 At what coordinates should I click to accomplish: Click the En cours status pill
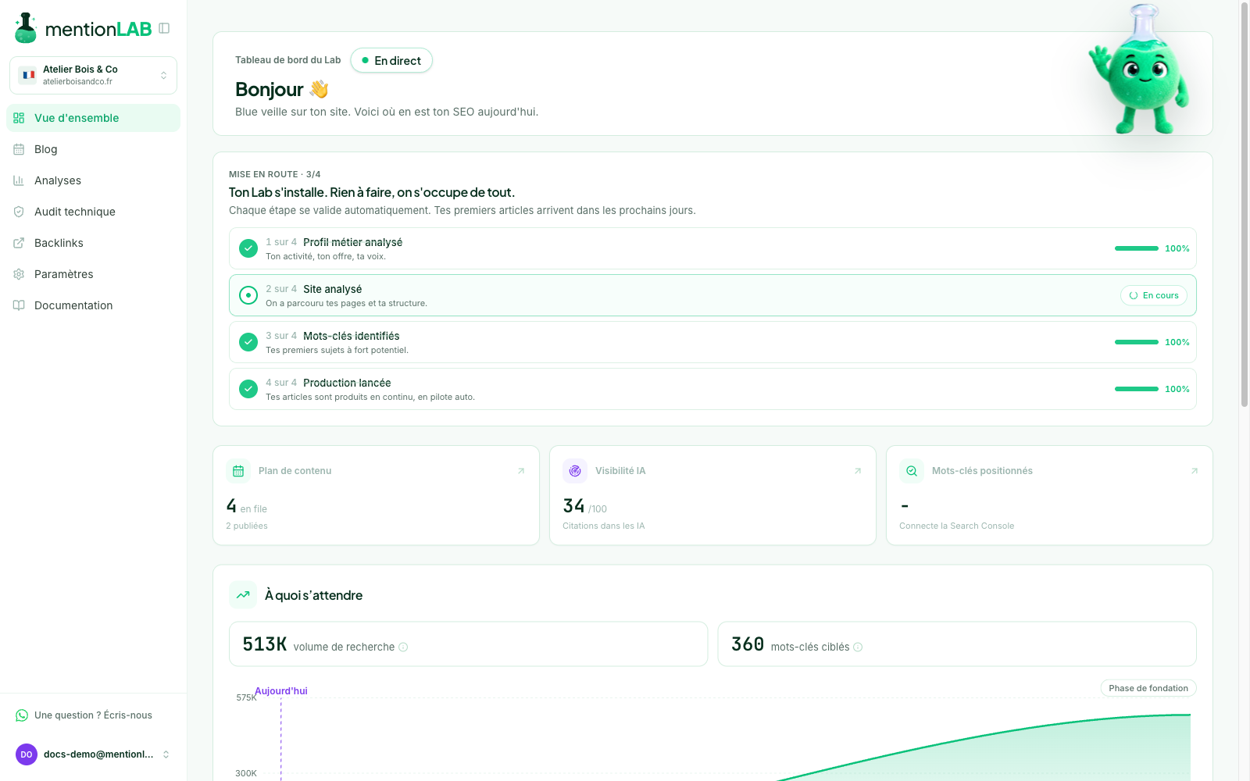click(x=1154, y=295)
